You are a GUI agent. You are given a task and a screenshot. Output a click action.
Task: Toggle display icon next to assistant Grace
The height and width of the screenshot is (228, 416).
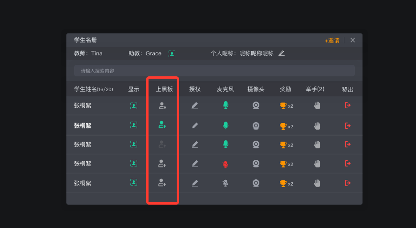coord(172,54)
